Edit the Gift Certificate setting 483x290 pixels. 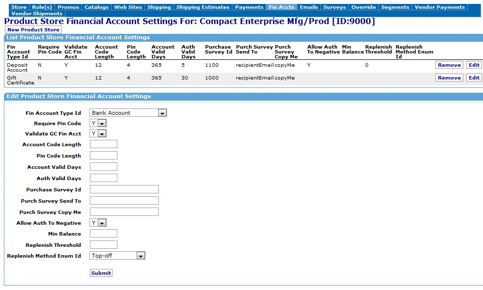pyautogui.click(x=474, y=78)
